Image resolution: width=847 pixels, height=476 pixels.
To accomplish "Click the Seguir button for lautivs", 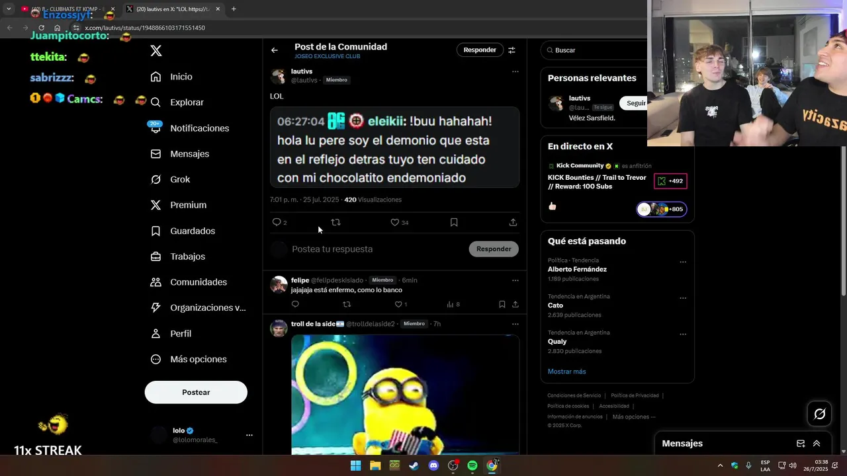I will pyautogui.click(x=633, y=103).
